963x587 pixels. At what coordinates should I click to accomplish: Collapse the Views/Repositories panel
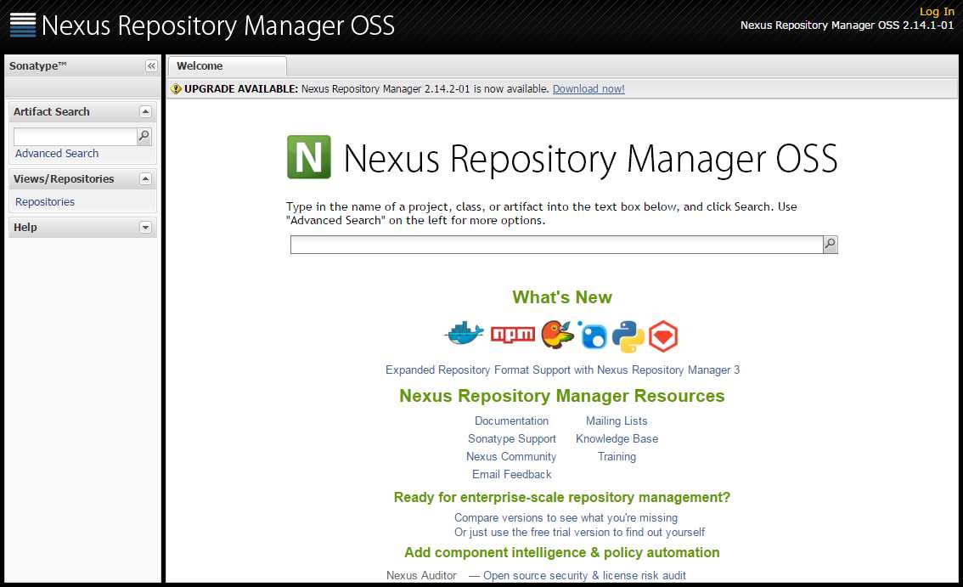(x=145, y=179)
